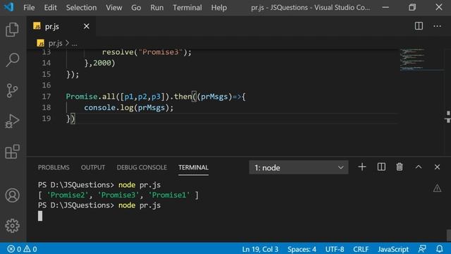
Task: Click 'Promise2' in terminal output
Action: 68,195
